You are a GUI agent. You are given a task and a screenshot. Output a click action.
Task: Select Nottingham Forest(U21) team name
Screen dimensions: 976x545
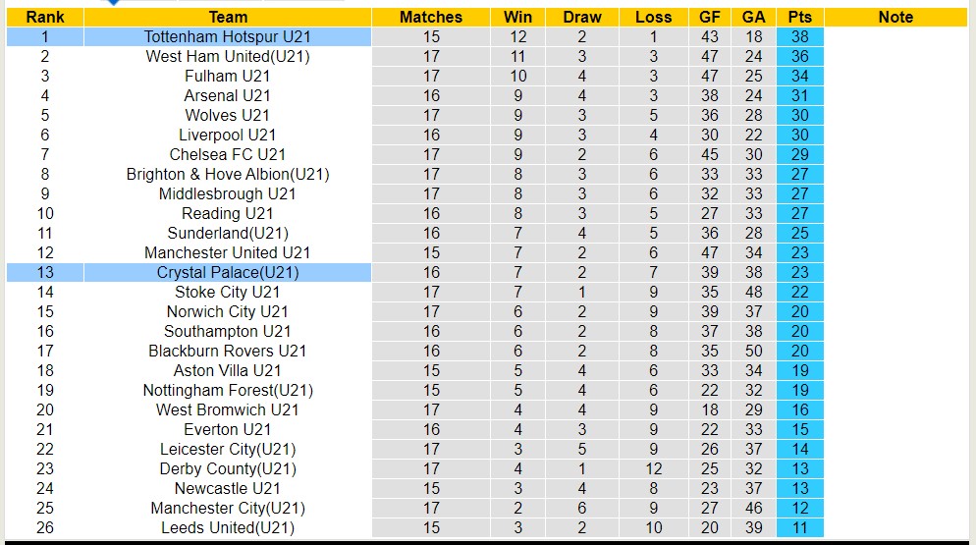point(228,390)
